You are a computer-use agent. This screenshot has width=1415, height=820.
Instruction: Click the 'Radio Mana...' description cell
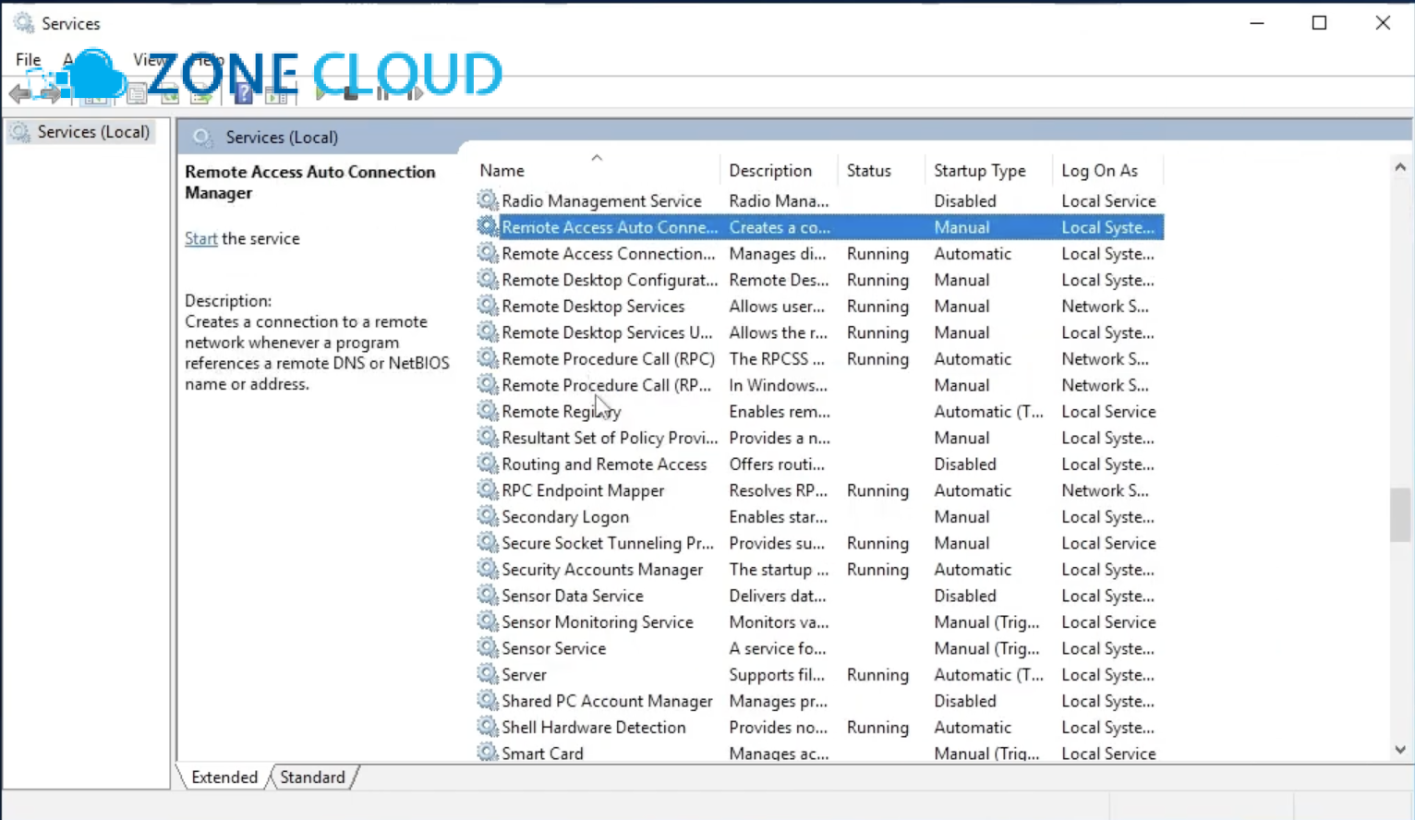coord(779,200)
